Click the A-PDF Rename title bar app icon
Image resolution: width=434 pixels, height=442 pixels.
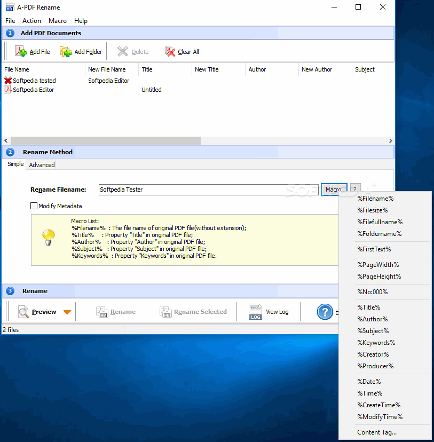[x=10, y=7]
